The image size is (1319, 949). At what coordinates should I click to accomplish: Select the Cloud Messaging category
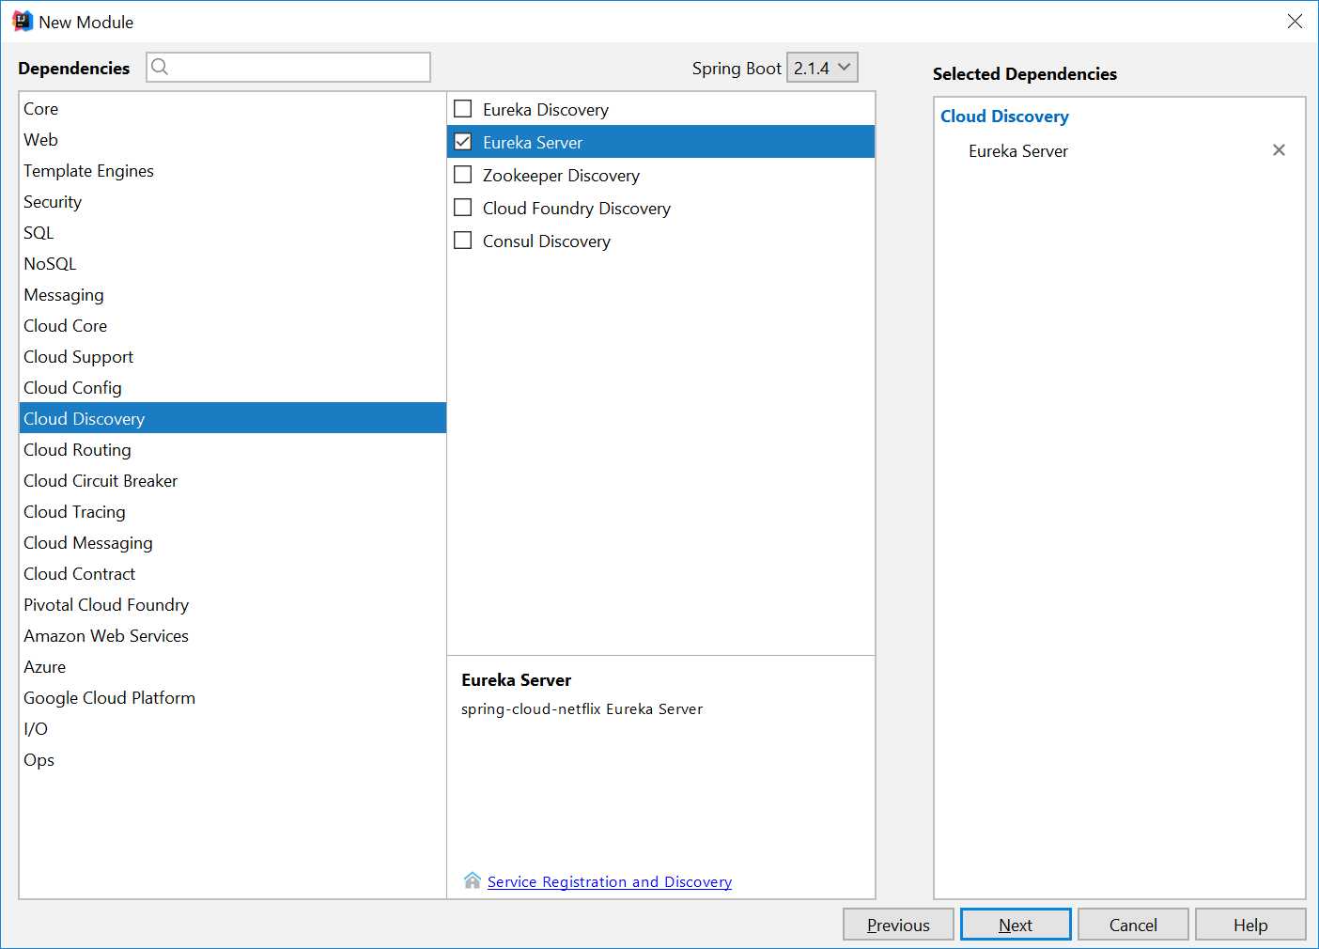coord(233,543)
